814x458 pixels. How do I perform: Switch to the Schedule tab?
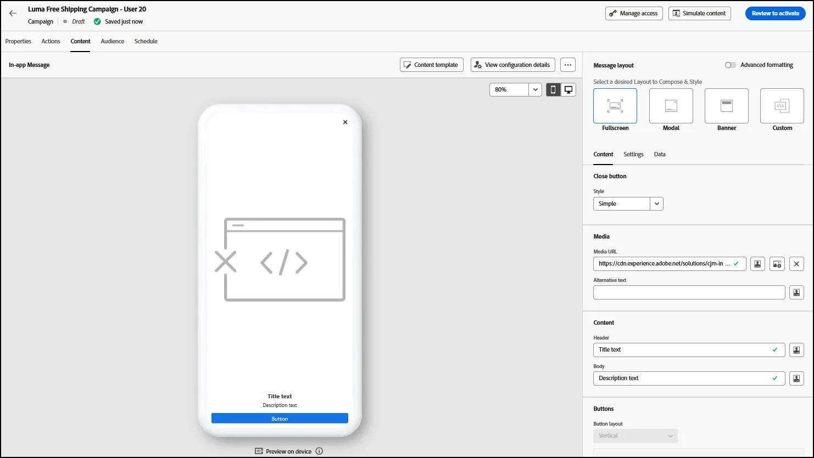[x=146, y=41]
